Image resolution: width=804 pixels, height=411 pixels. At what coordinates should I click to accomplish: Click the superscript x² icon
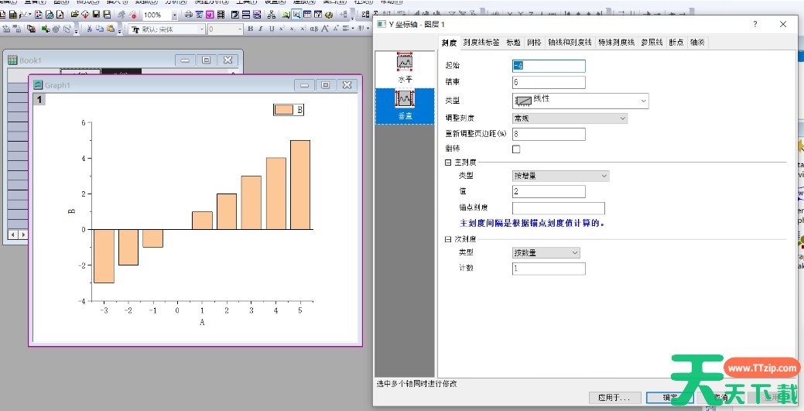click(282, 29)
